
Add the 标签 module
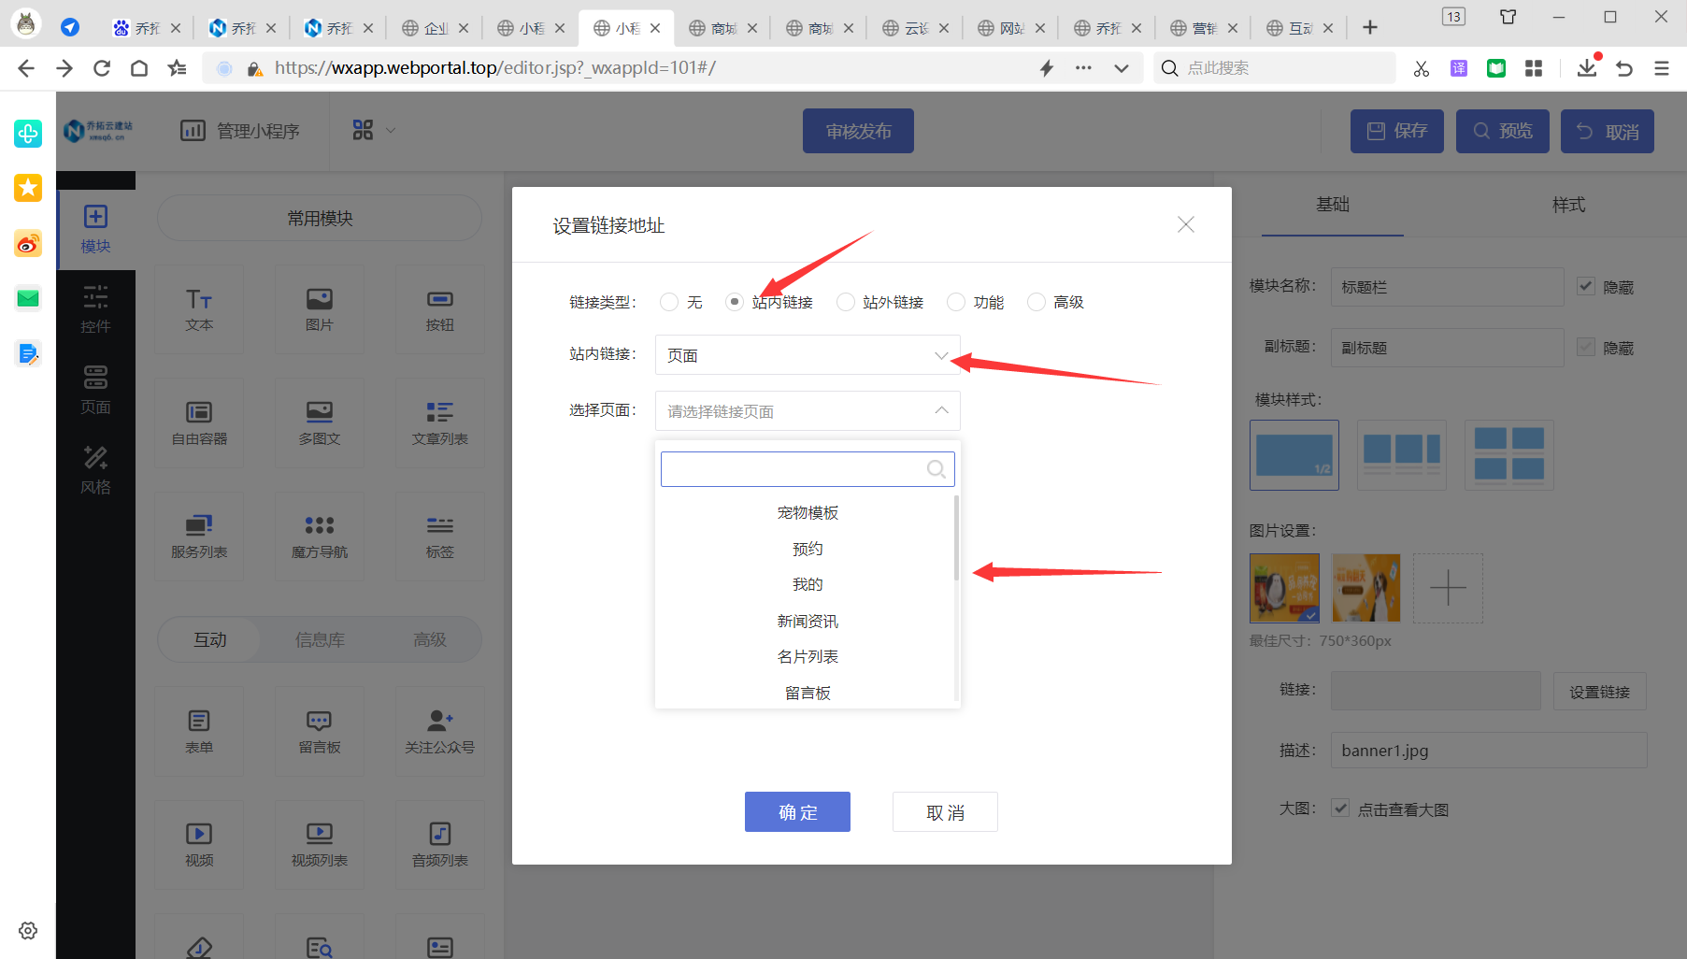pyautogui.click(x=440, y=537)
